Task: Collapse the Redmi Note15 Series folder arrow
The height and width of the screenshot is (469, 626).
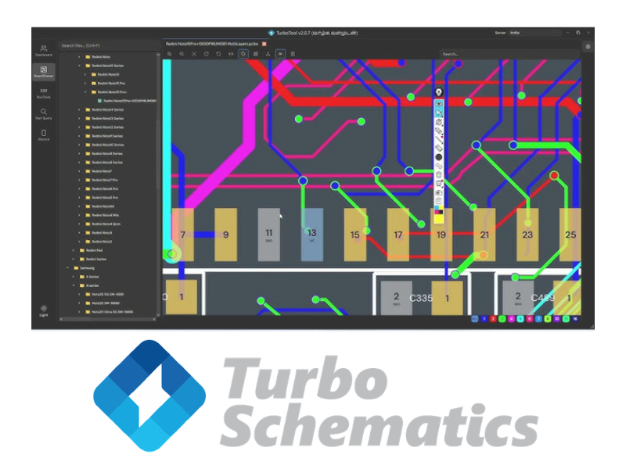Action: pos(79,66)
